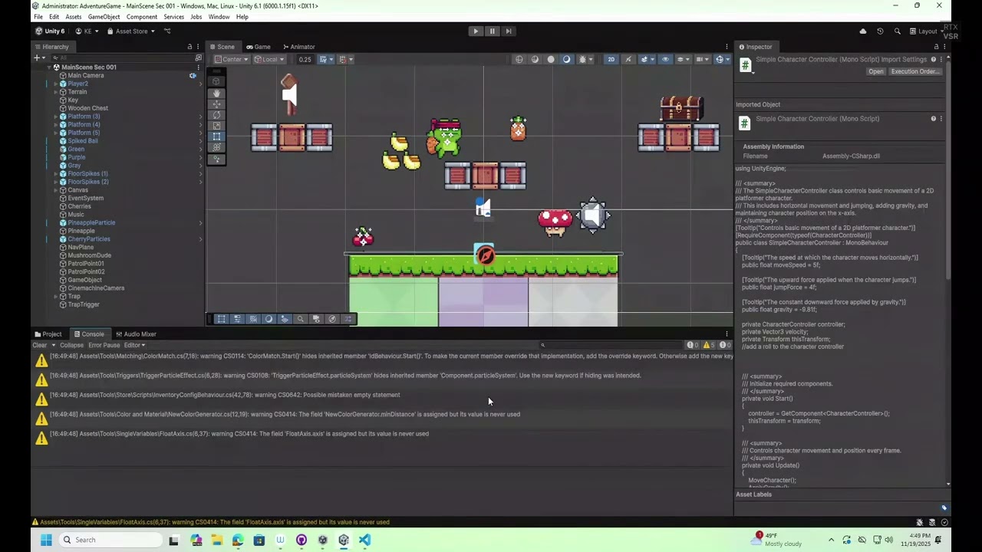Select the Rect tool in scene tools
Viewport: 982px width, 552px height.
click(x=216, y=136)
